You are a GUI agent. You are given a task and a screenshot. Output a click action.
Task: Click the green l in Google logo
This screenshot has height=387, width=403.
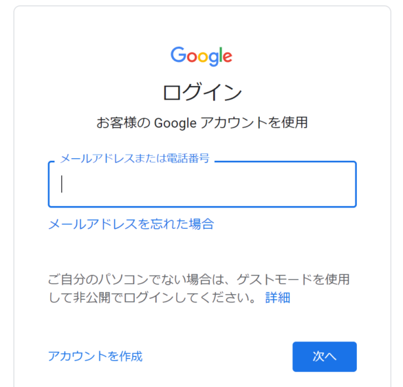(x=221, y=54)
